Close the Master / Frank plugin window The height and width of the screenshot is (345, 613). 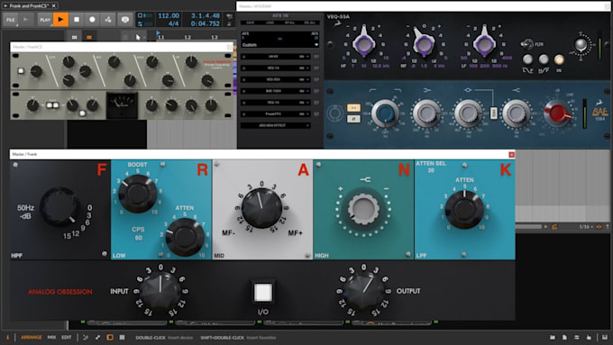tap(511, 155)
